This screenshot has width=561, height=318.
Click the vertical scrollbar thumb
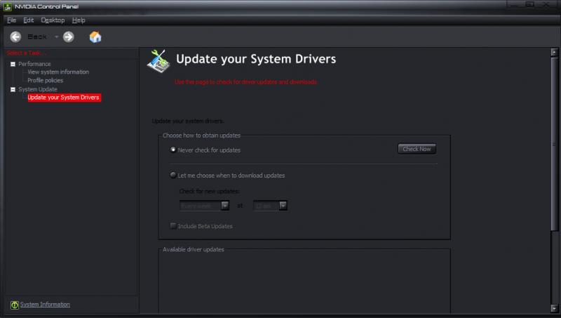555,145
